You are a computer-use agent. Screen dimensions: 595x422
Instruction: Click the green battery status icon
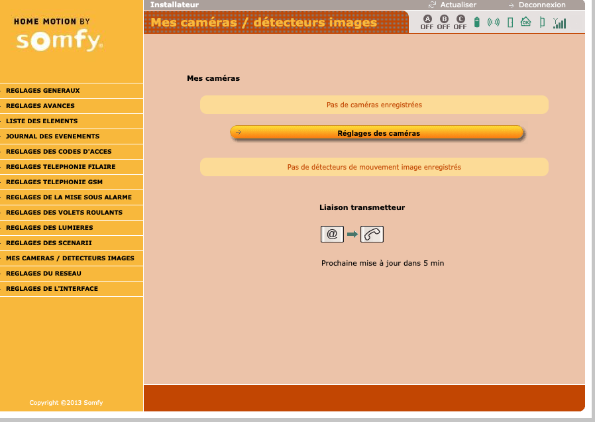pos(476,23)
